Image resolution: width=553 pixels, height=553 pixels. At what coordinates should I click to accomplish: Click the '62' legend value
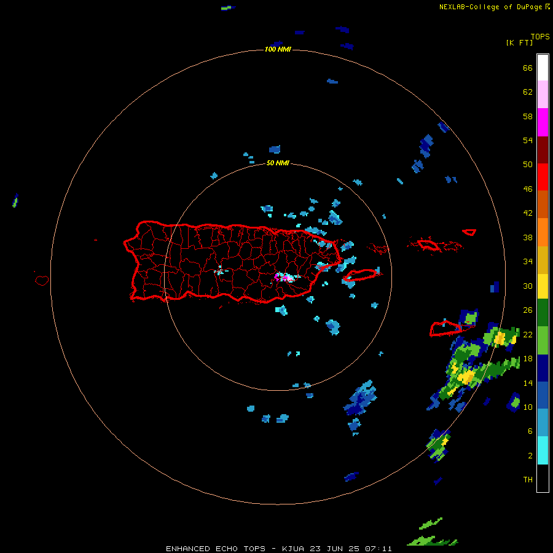coord(528,92)
